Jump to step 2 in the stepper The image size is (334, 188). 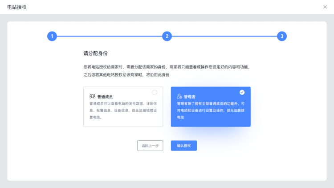click(x=167, y=37)
